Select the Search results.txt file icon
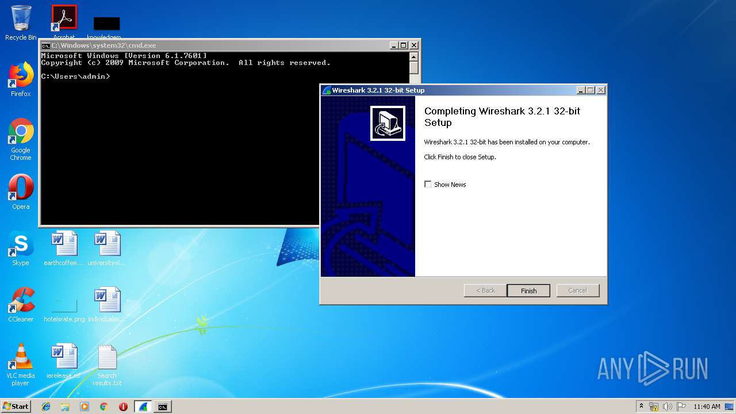Image resolution: width=736 pixels, height=414 pixels. click(107, 365)
